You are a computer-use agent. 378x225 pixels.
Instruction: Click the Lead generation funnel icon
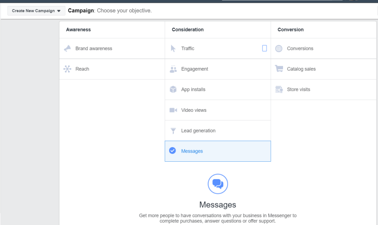coord(173,131)
